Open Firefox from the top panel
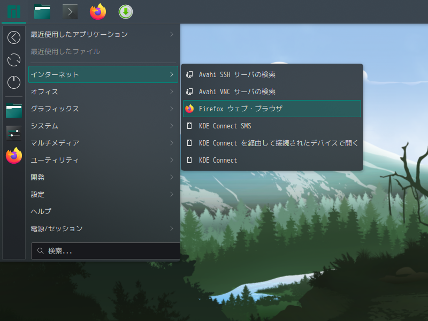This screenshot has height=321, width=428. pyautogui.click(x=98, y=12)
